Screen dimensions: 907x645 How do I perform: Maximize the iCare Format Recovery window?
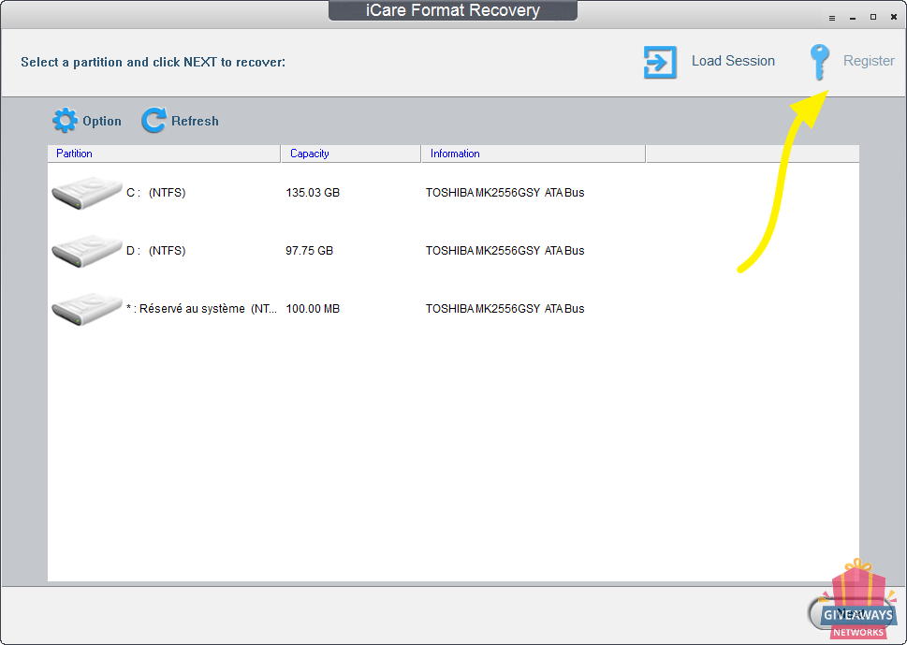point(873,18)
